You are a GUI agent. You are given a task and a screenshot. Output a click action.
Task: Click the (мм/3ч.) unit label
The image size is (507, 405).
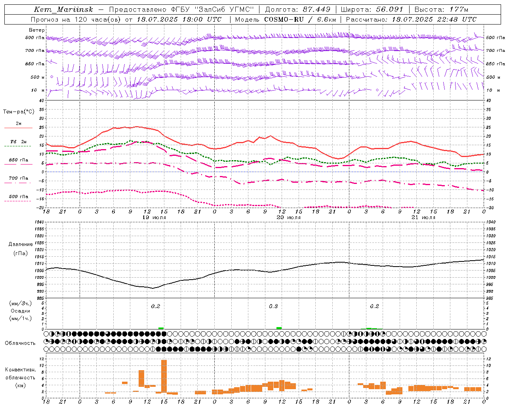tap(21, 303)
